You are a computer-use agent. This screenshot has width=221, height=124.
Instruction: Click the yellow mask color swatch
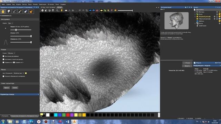point(26,73)
